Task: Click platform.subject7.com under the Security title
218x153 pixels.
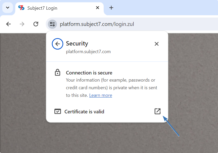Action: (x=88, y=52)
